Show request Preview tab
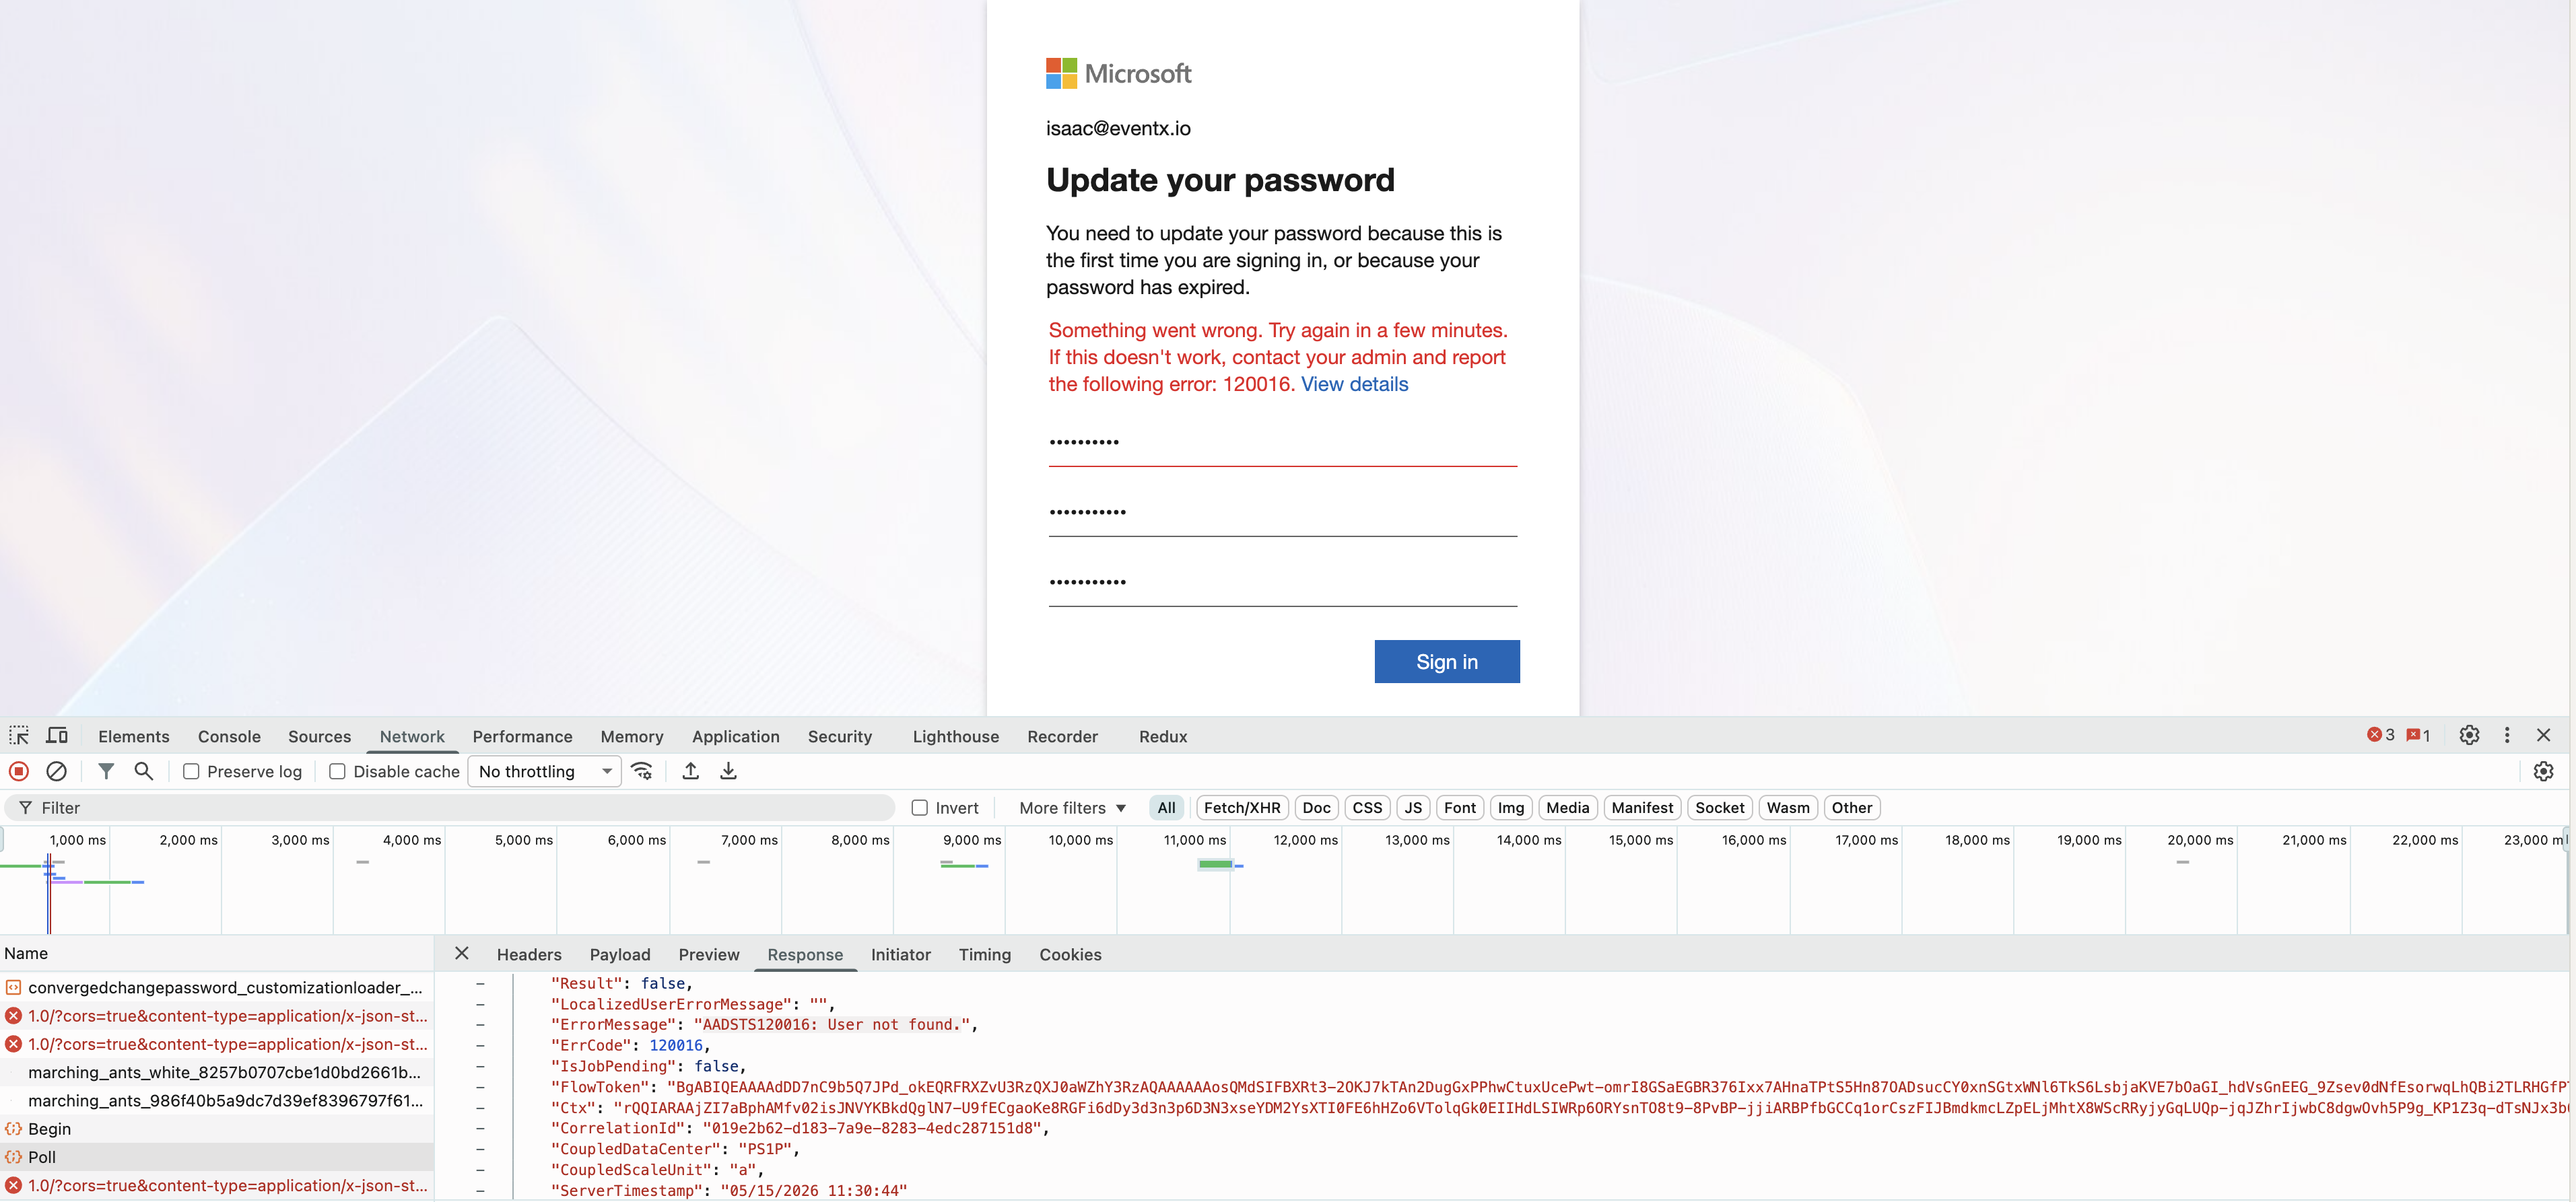This screenshot has width=2576, height=1202. click(709, 954)
